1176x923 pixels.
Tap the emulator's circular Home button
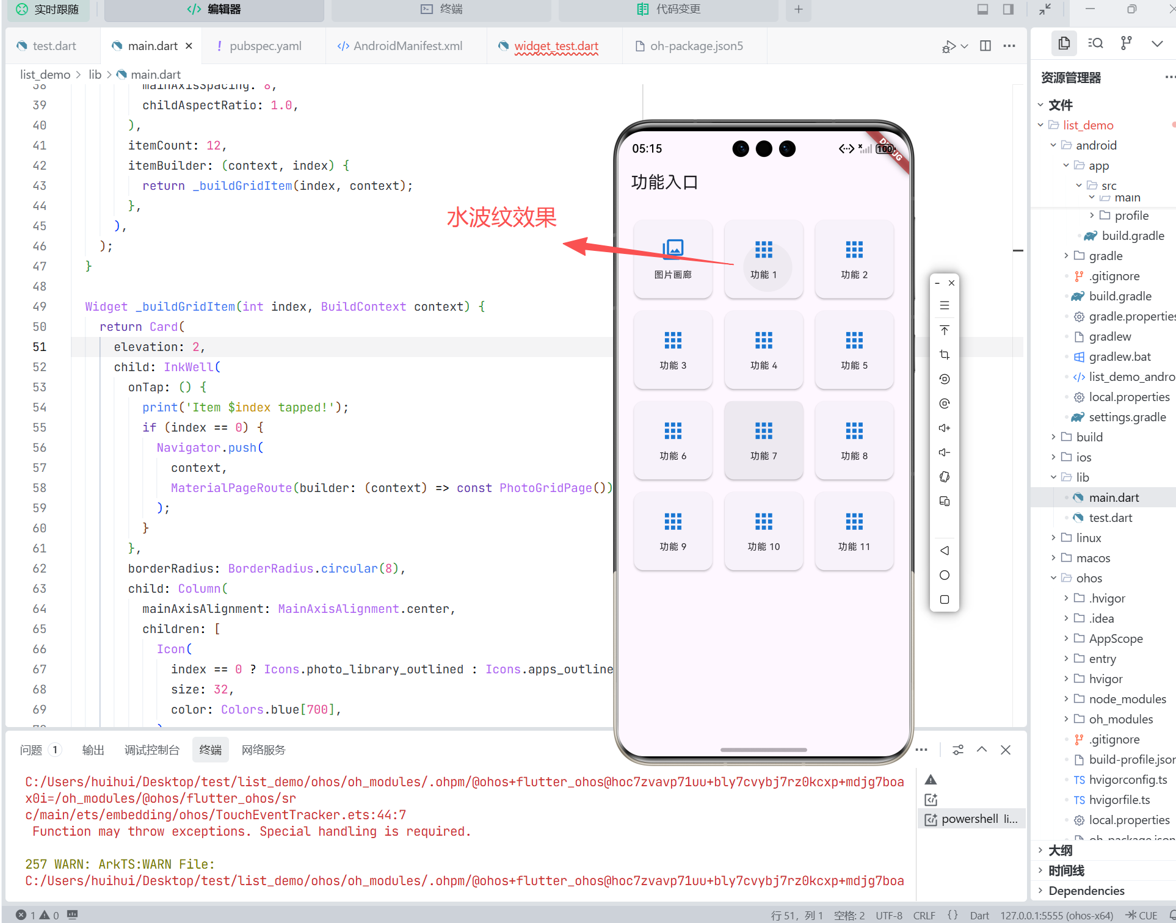(944, 574)
